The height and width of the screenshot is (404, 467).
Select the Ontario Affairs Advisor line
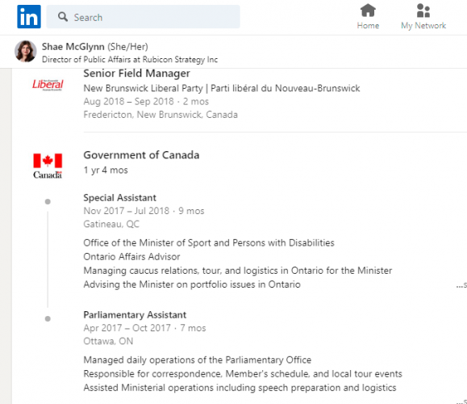pos(131,257)
